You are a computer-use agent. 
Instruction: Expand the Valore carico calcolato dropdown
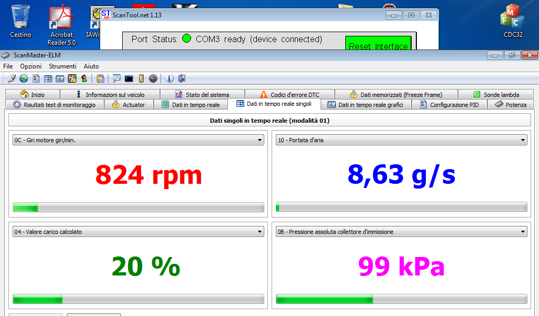259,232
